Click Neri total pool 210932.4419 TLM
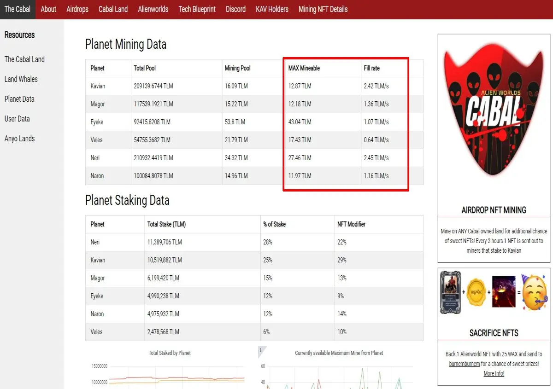 [x=153, y=158]
